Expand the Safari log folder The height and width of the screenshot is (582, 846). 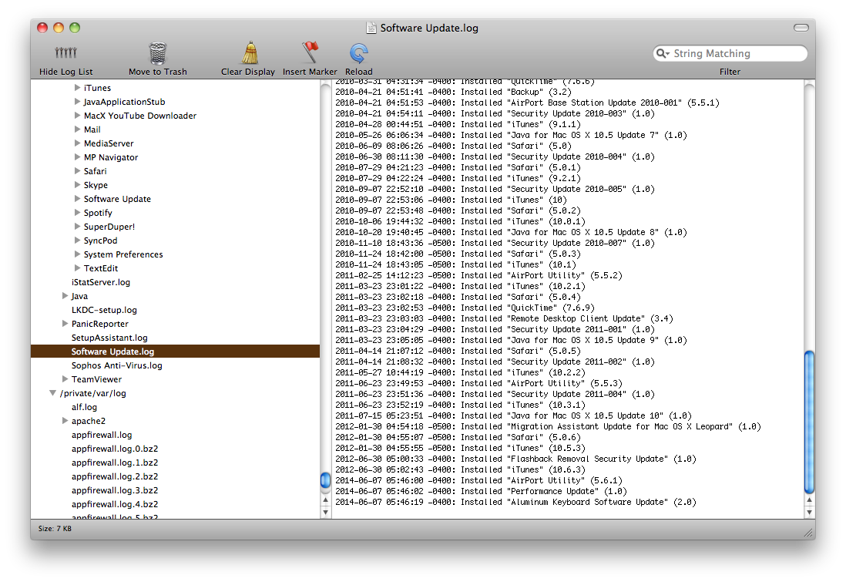click(x=77, y=170)
